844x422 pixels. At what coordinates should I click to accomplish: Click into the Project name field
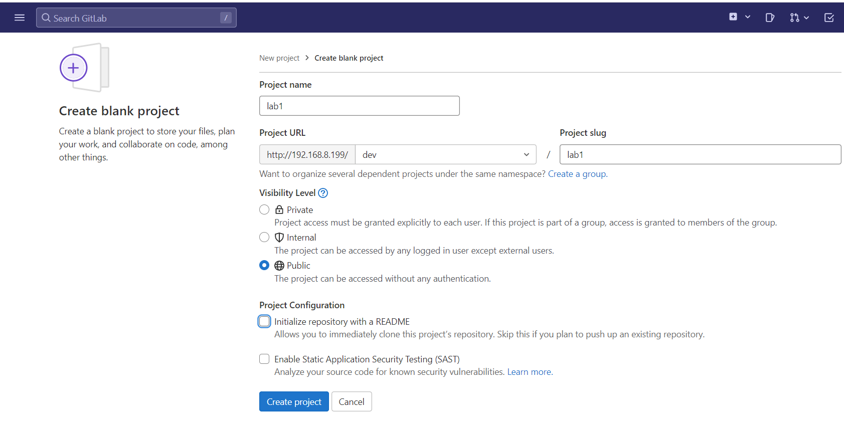(359, 106)
